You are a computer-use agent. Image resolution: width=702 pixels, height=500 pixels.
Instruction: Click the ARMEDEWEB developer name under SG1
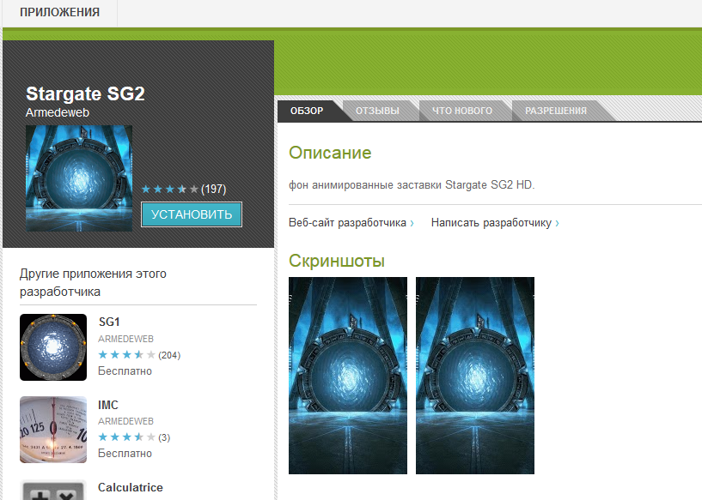(125, 339)
